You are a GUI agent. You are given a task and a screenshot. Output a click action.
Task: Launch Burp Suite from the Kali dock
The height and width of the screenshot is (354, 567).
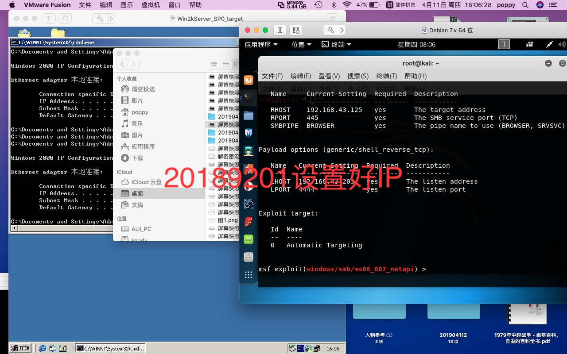click(x=249, y=169)
